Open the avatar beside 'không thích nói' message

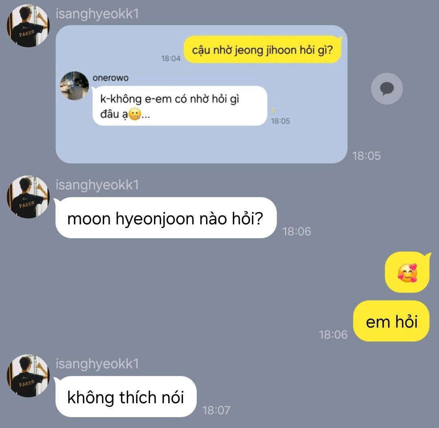(x=28, y=376)
